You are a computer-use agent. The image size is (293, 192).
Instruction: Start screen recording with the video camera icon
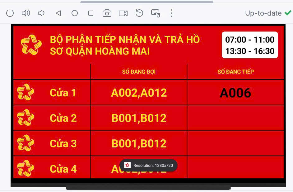coord(123,13)
